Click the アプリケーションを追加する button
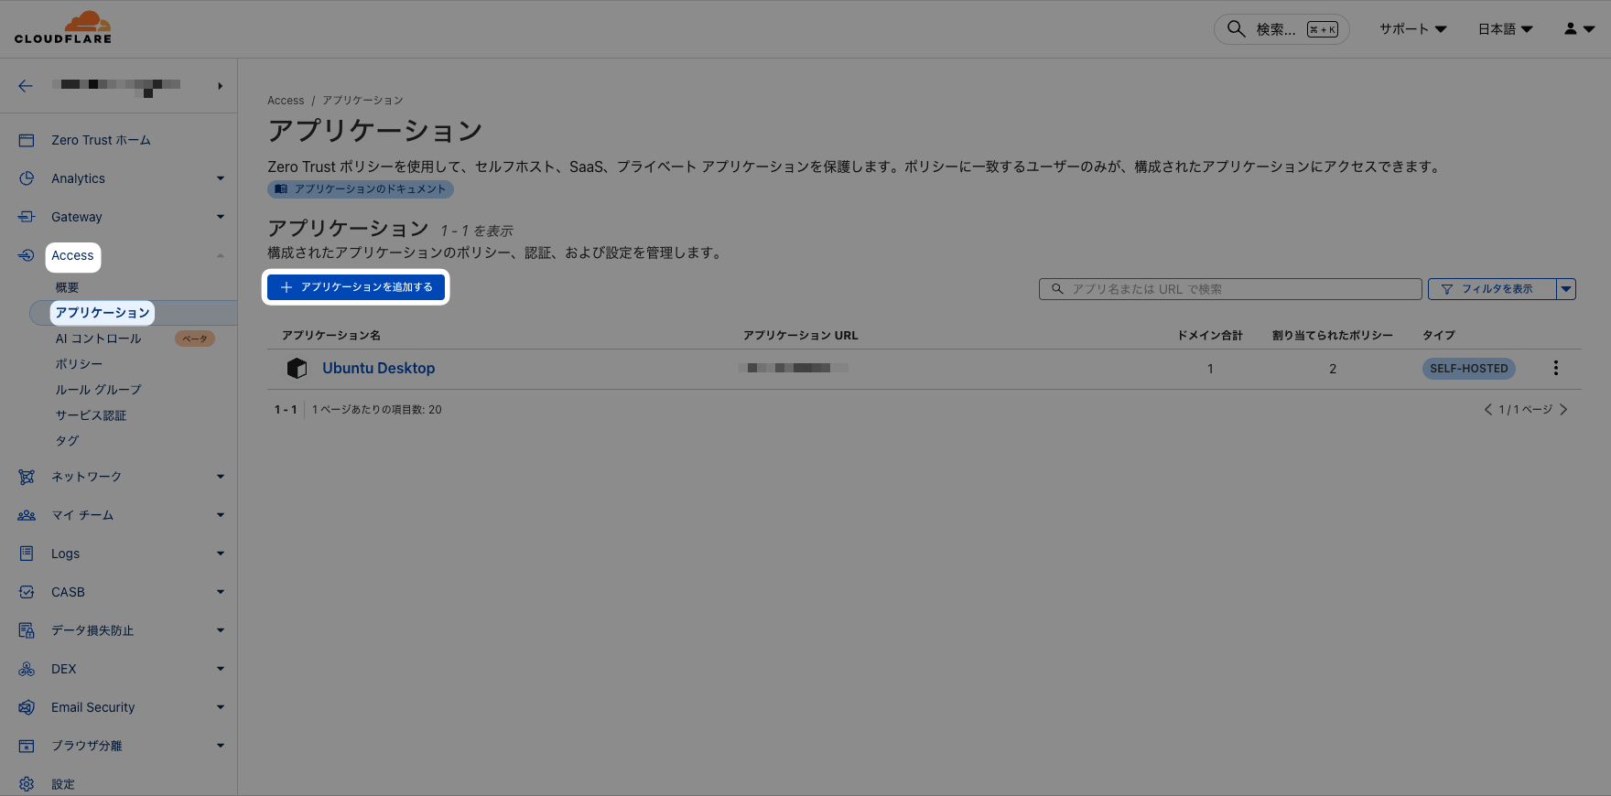The image size is (1611, 796). 356,287
